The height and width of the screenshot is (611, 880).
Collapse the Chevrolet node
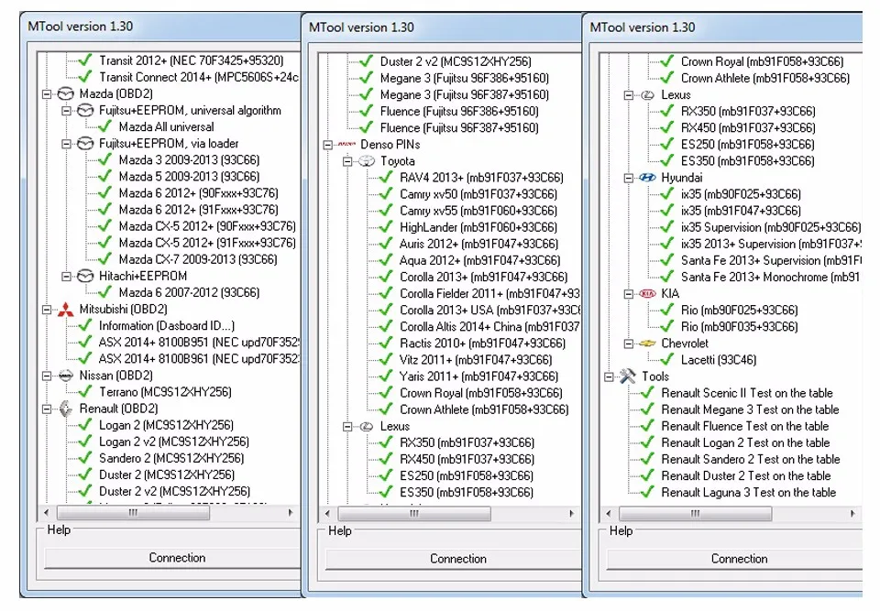pyautogui.click(x=629, y=344)
